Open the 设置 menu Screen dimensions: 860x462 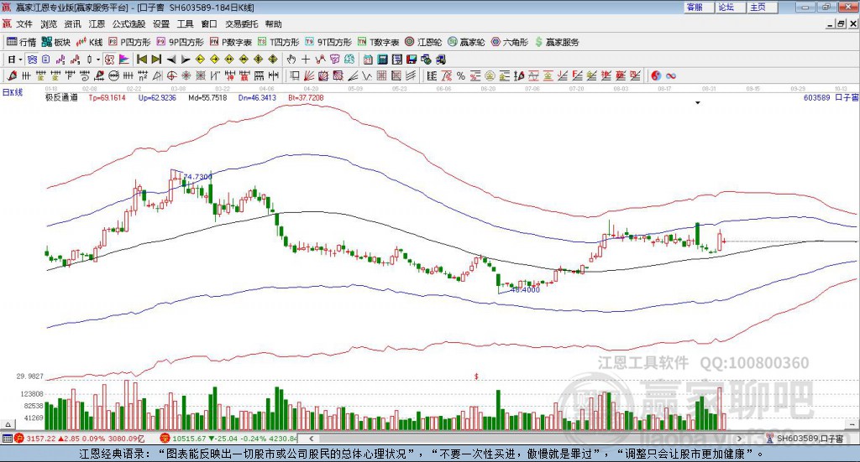(161, 24)
